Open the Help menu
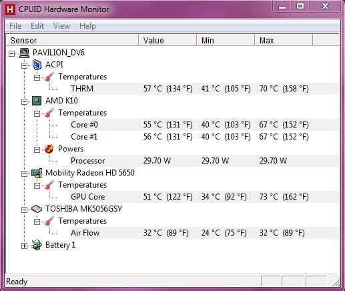This screenshot has width=345, height=291. point(87,26)
